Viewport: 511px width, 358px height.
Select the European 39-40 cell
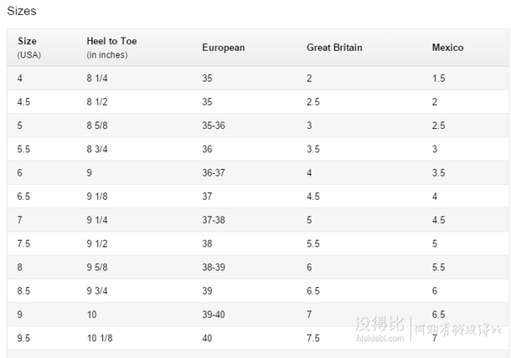tap(214, 315)
